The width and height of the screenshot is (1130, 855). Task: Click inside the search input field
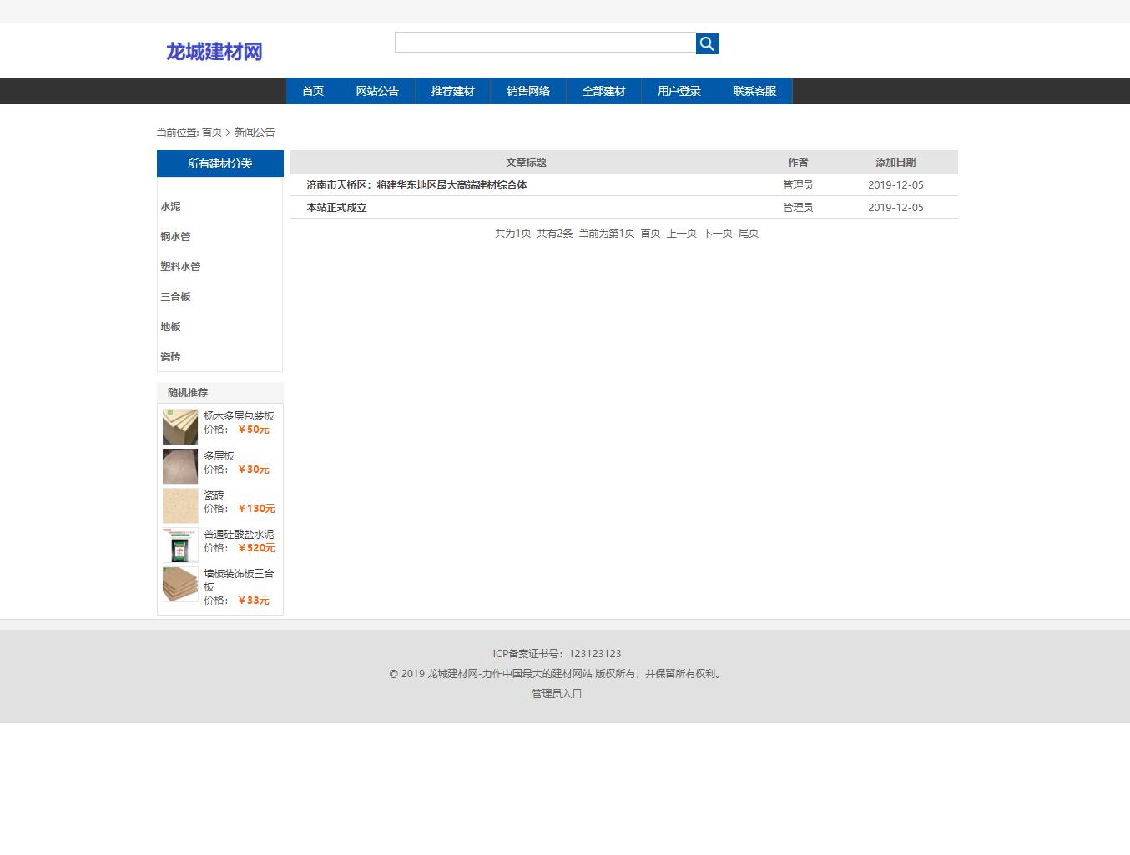coord(544,42)
